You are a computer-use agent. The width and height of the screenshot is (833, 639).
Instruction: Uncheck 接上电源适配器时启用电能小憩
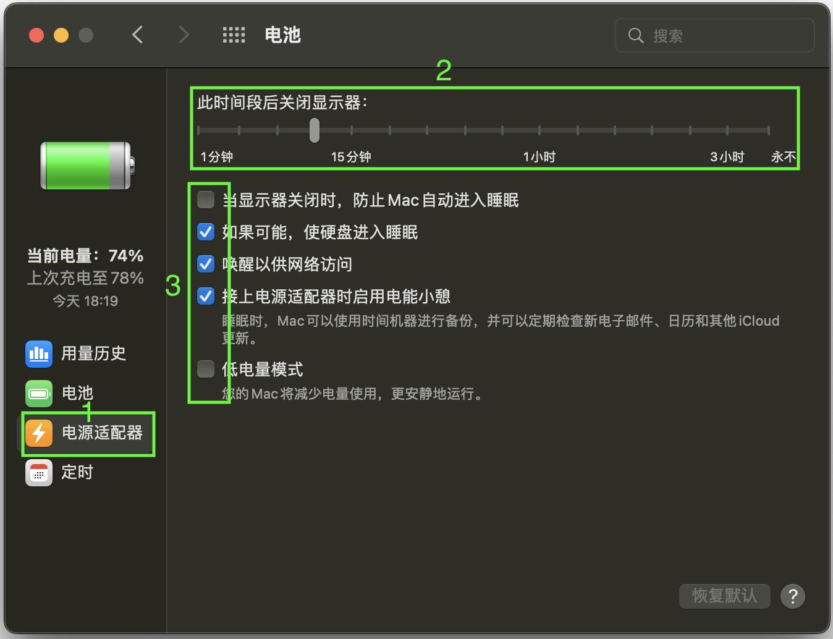[205, 296]
